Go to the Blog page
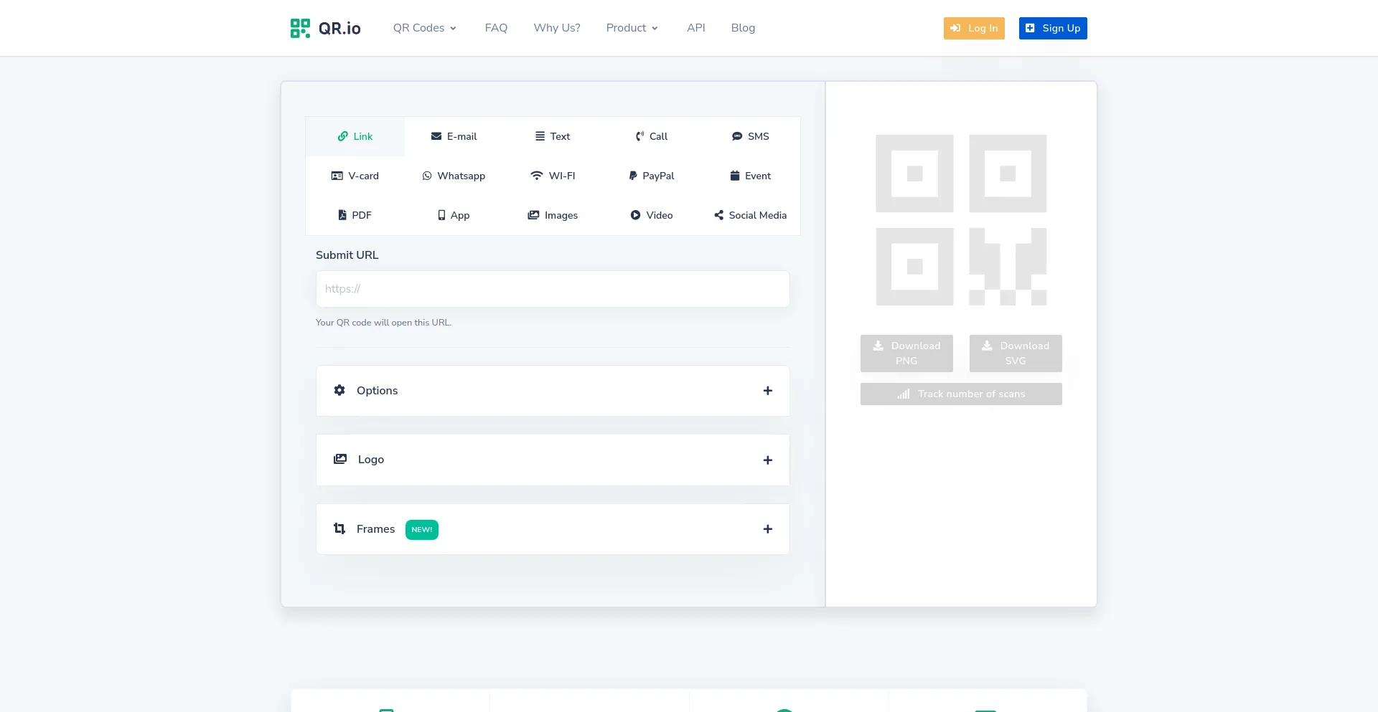The height and width of the screenshot is (712, 1378). [743, 28]
